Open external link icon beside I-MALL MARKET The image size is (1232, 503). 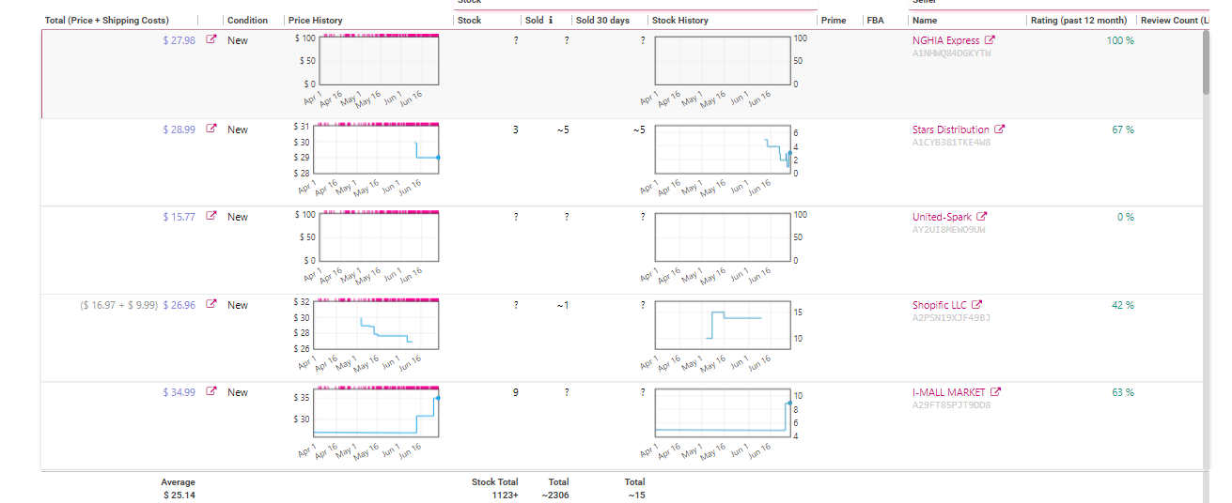point(996,392)
